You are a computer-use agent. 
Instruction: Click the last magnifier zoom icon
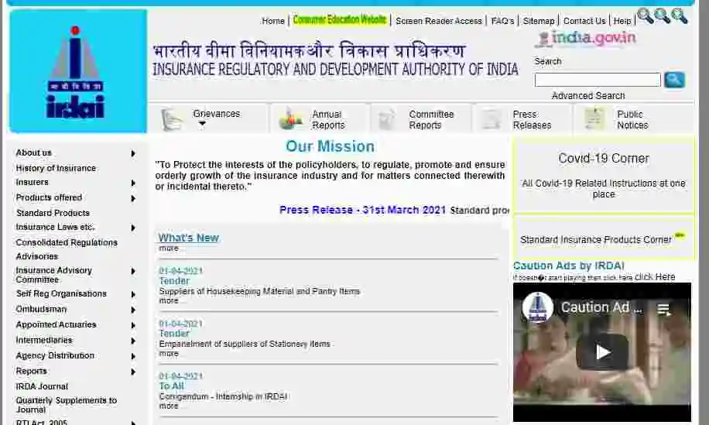click(x=680, y=15)
